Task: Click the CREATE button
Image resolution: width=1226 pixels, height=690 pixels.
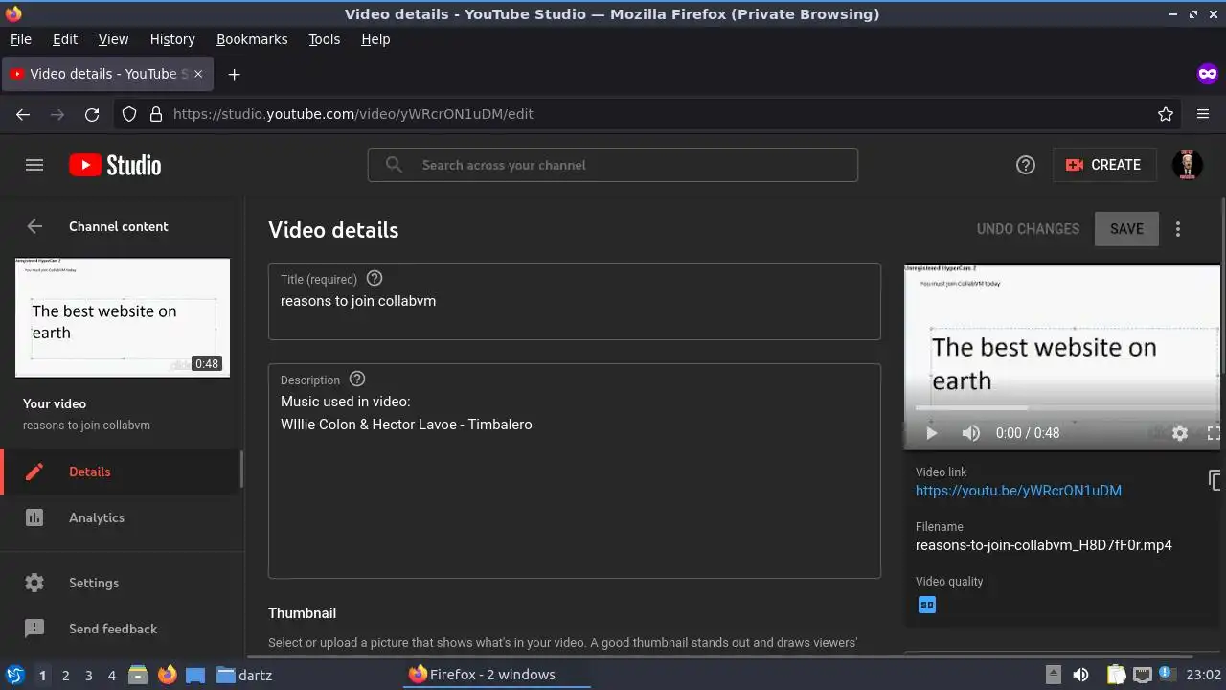Action: [1104, 165]
